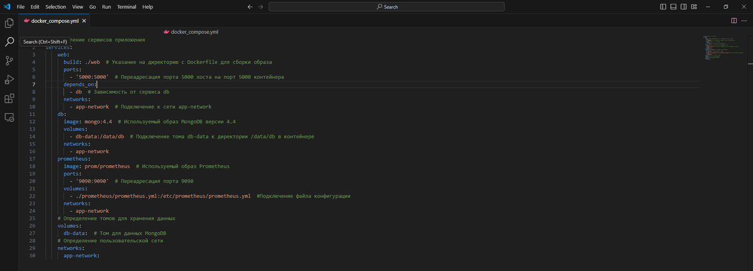The height and width of the screenshot is (271, 753).
Task: Toggle the primary side bar layout icon
Action: coord(664,6)
